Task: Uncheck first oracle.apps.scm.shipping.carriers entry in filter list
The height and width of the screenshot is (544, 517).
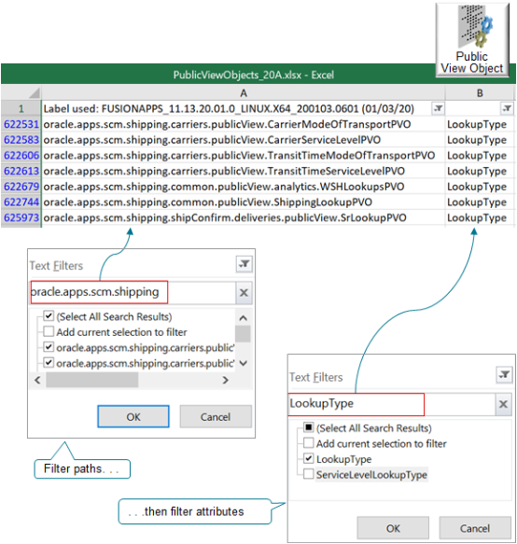Action: click(x=49, y=347)
